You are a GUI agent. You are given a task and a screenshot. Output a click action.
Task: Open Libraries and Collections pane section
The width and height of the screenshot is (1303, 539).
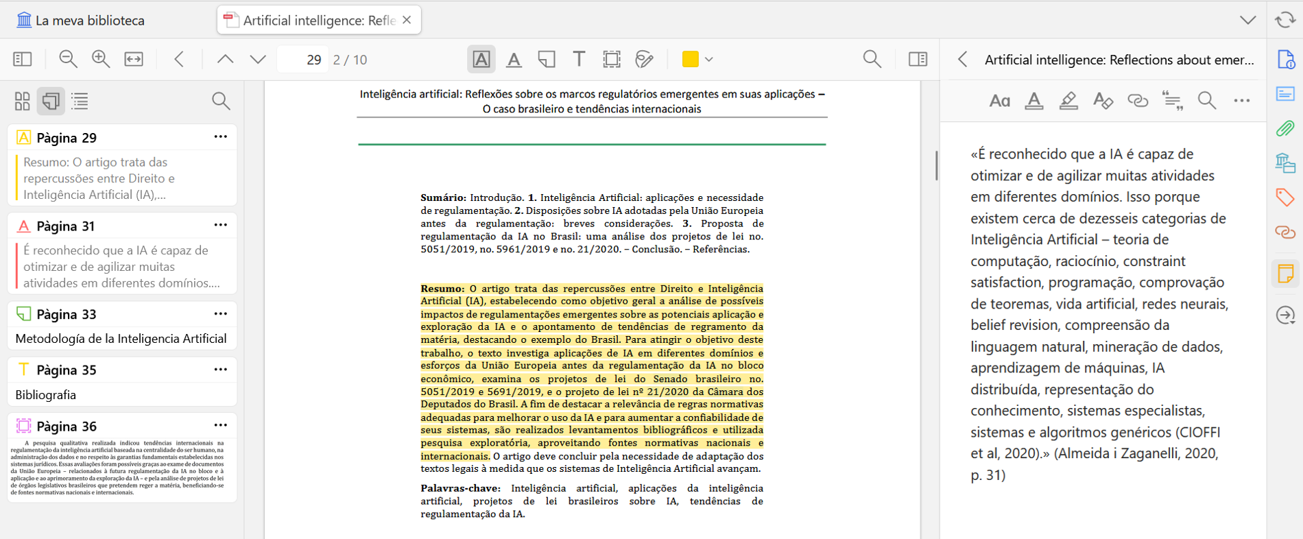1285,163
